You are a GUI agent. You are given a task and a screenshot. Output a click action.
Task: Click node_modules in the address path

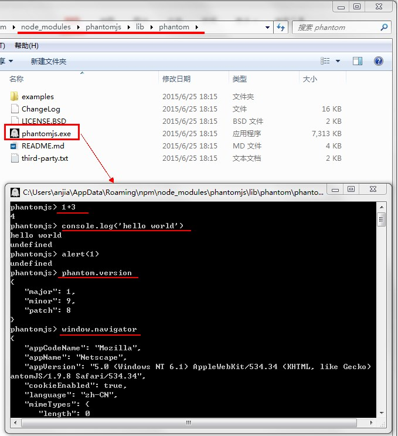click(46, 27)
